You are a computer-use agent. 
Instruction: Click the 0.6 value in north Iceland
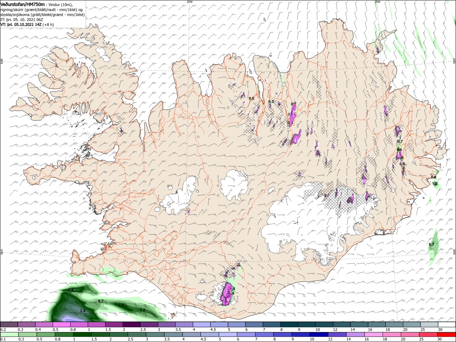[x=252, y=98]
